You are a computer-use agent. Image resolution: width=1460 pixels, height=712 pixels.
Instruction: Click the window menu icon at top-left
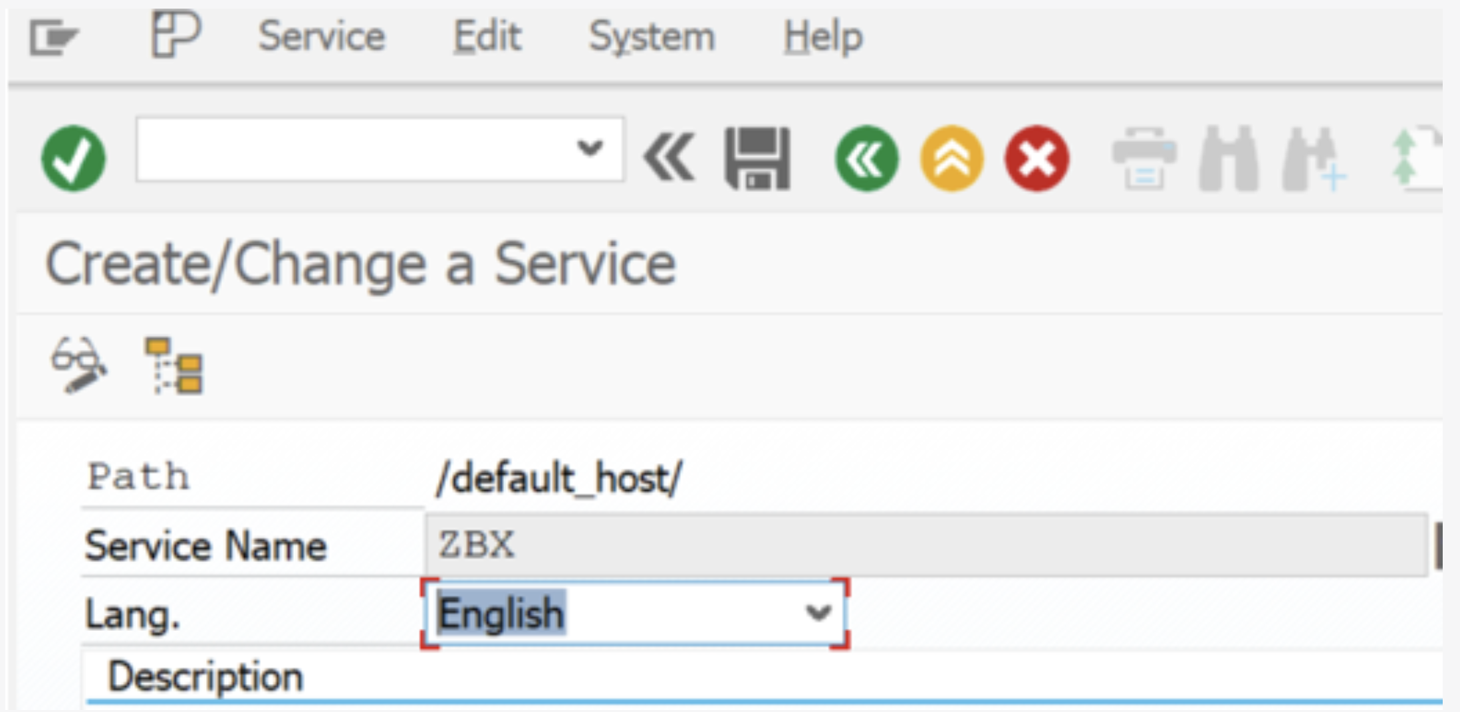(53, 37)
